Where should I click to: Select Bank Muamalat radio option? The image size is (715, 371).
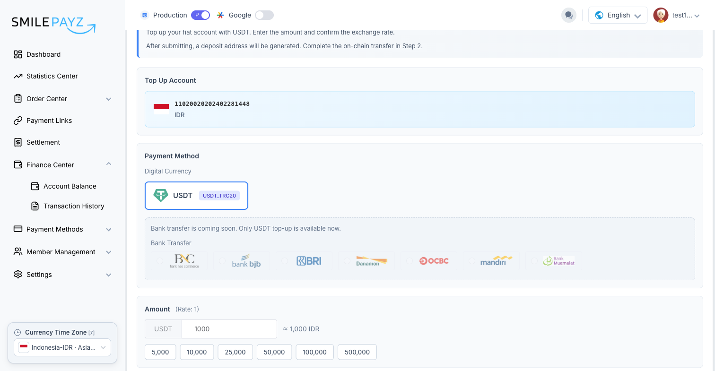534,261
